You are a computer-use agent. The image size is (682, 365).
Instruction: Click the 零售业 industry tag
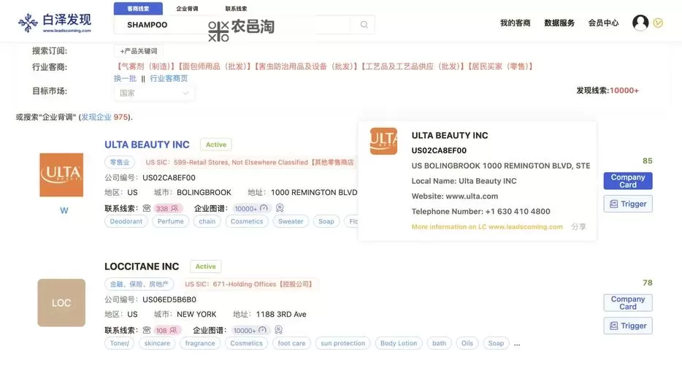[x=120, y=162]
